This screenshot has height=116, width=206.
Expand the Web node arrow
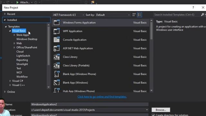(x=14, y=43)
